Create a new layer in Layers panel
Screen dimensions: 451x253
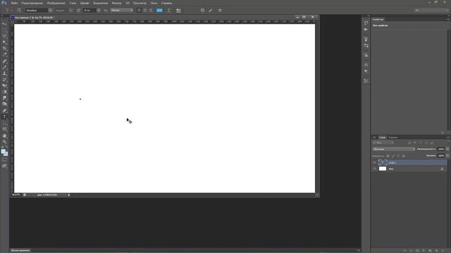[x=437, y=251]
